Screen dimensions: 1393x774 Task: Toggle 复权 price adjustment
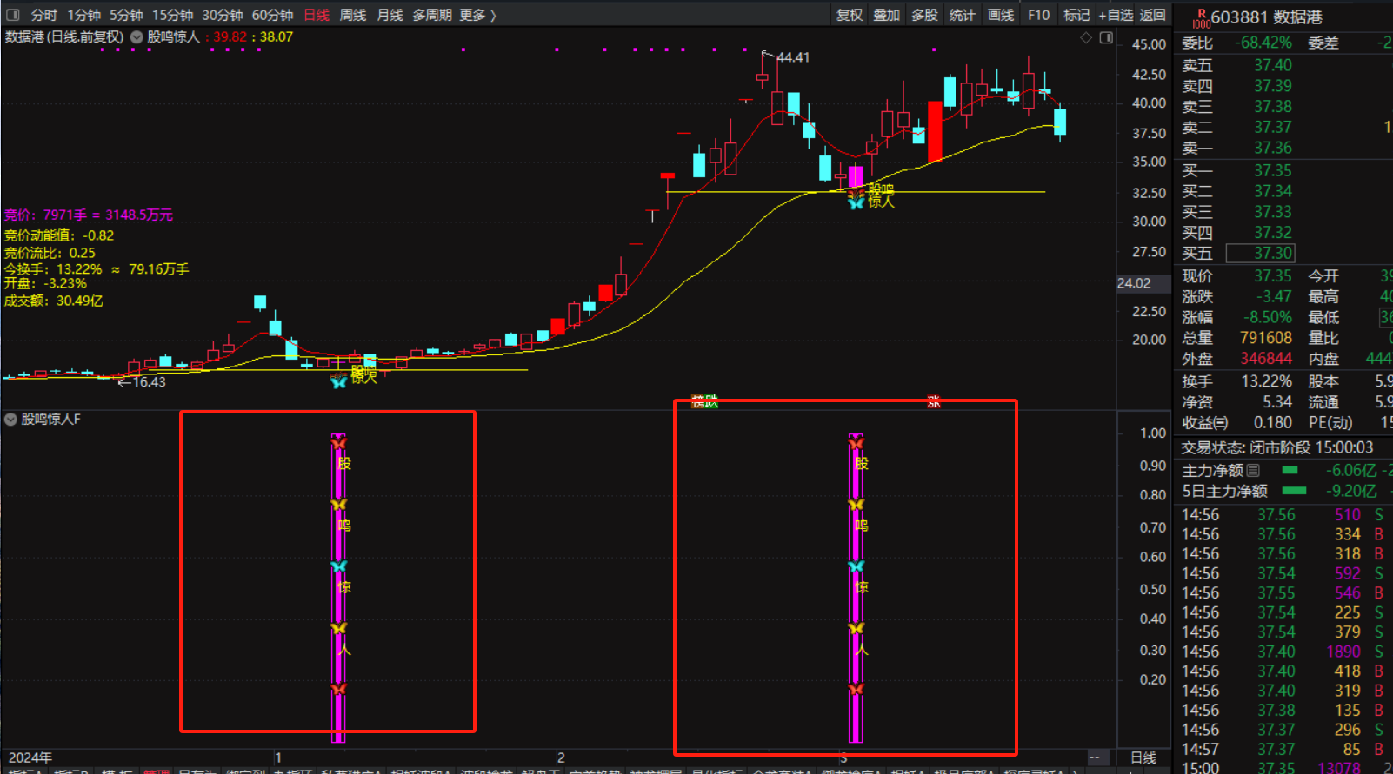[850, 15]
